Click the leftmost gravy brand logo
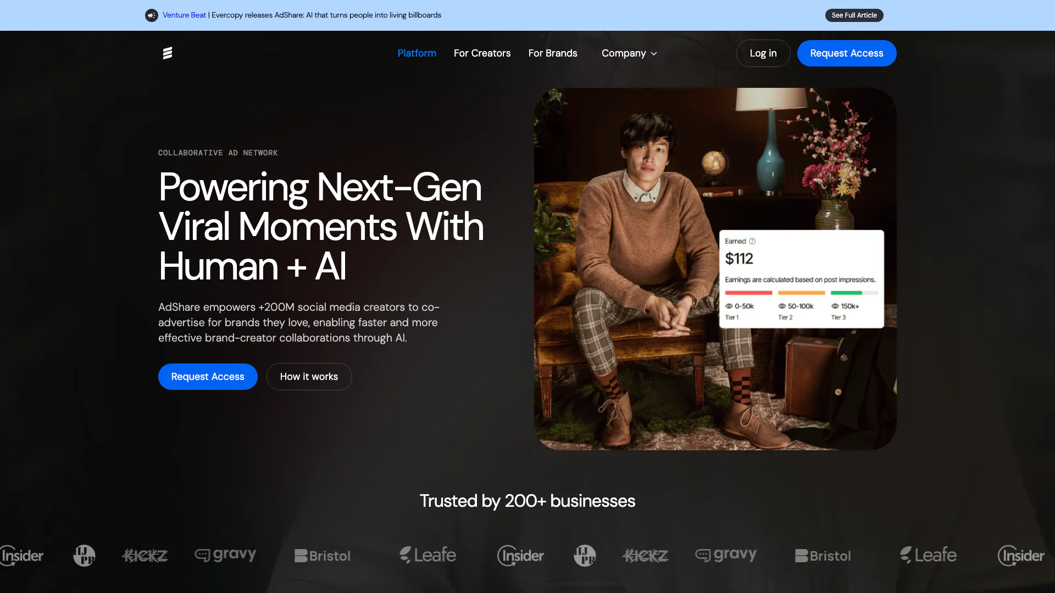This screenshot has height=593, width=1055. (225, 555)
